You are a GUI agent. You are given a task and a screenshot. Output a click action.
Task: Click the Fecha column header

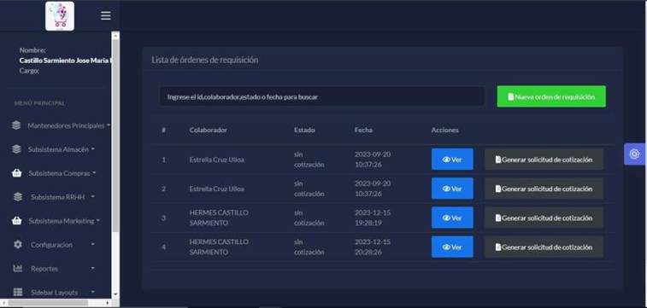[363, 130]
